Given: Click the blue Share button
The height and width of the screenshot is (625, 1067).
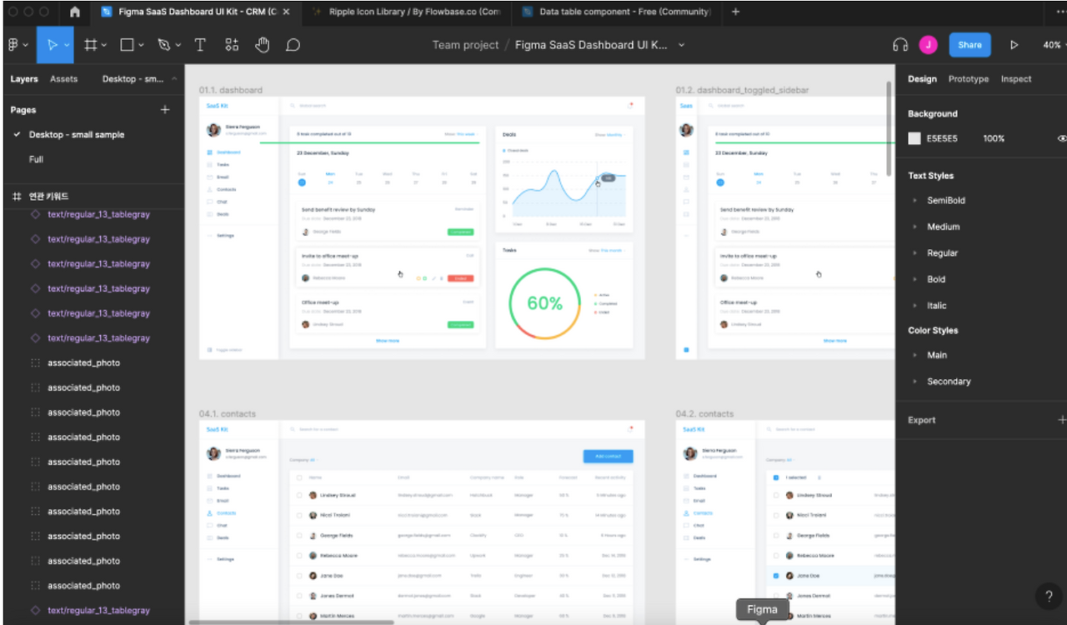Looking at the screenshot, I should 969,45.
